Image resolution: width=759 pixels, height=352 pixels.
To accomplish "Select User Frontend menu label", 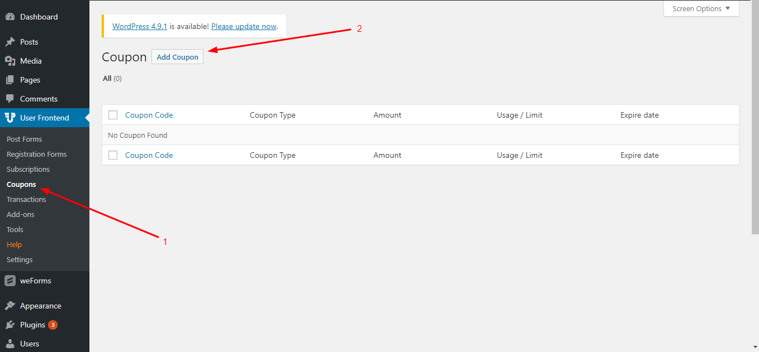I will pyautogui.click(x=45, y=118).
